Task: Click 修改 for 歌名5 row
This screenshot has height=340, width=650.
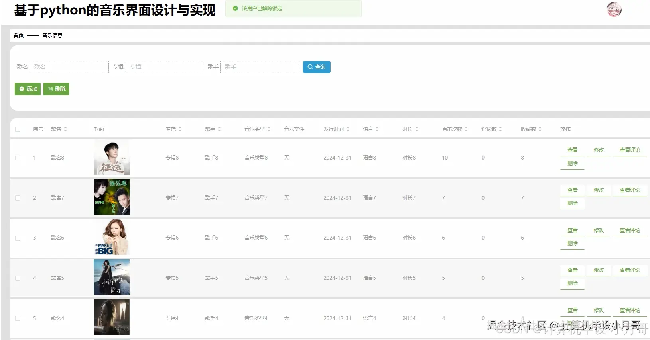Action: tap(599, 270)
